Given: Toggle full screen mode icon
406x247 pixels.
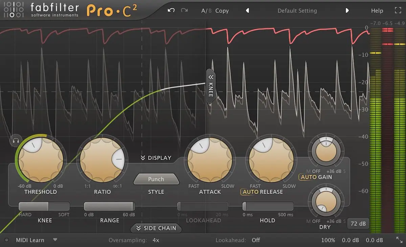Looking at the screenshot, I should coord(398,10).
